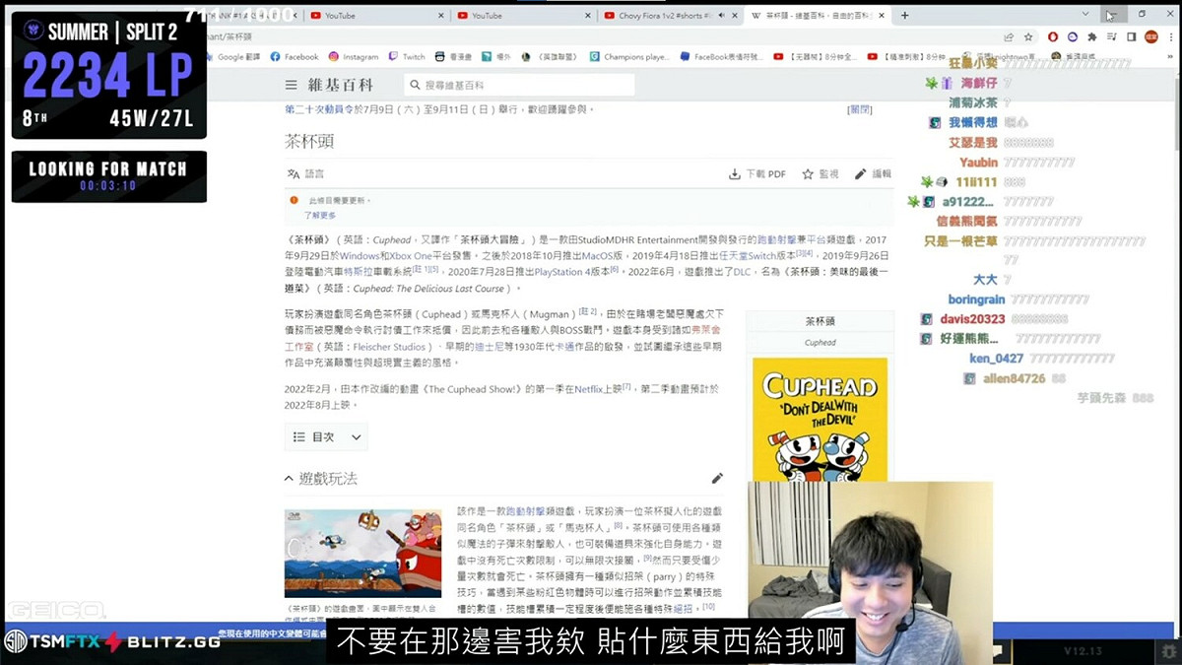Click the Opera-style red extension icon
This screenshot has height=665, width=1182.
(x=1053, y=36)
